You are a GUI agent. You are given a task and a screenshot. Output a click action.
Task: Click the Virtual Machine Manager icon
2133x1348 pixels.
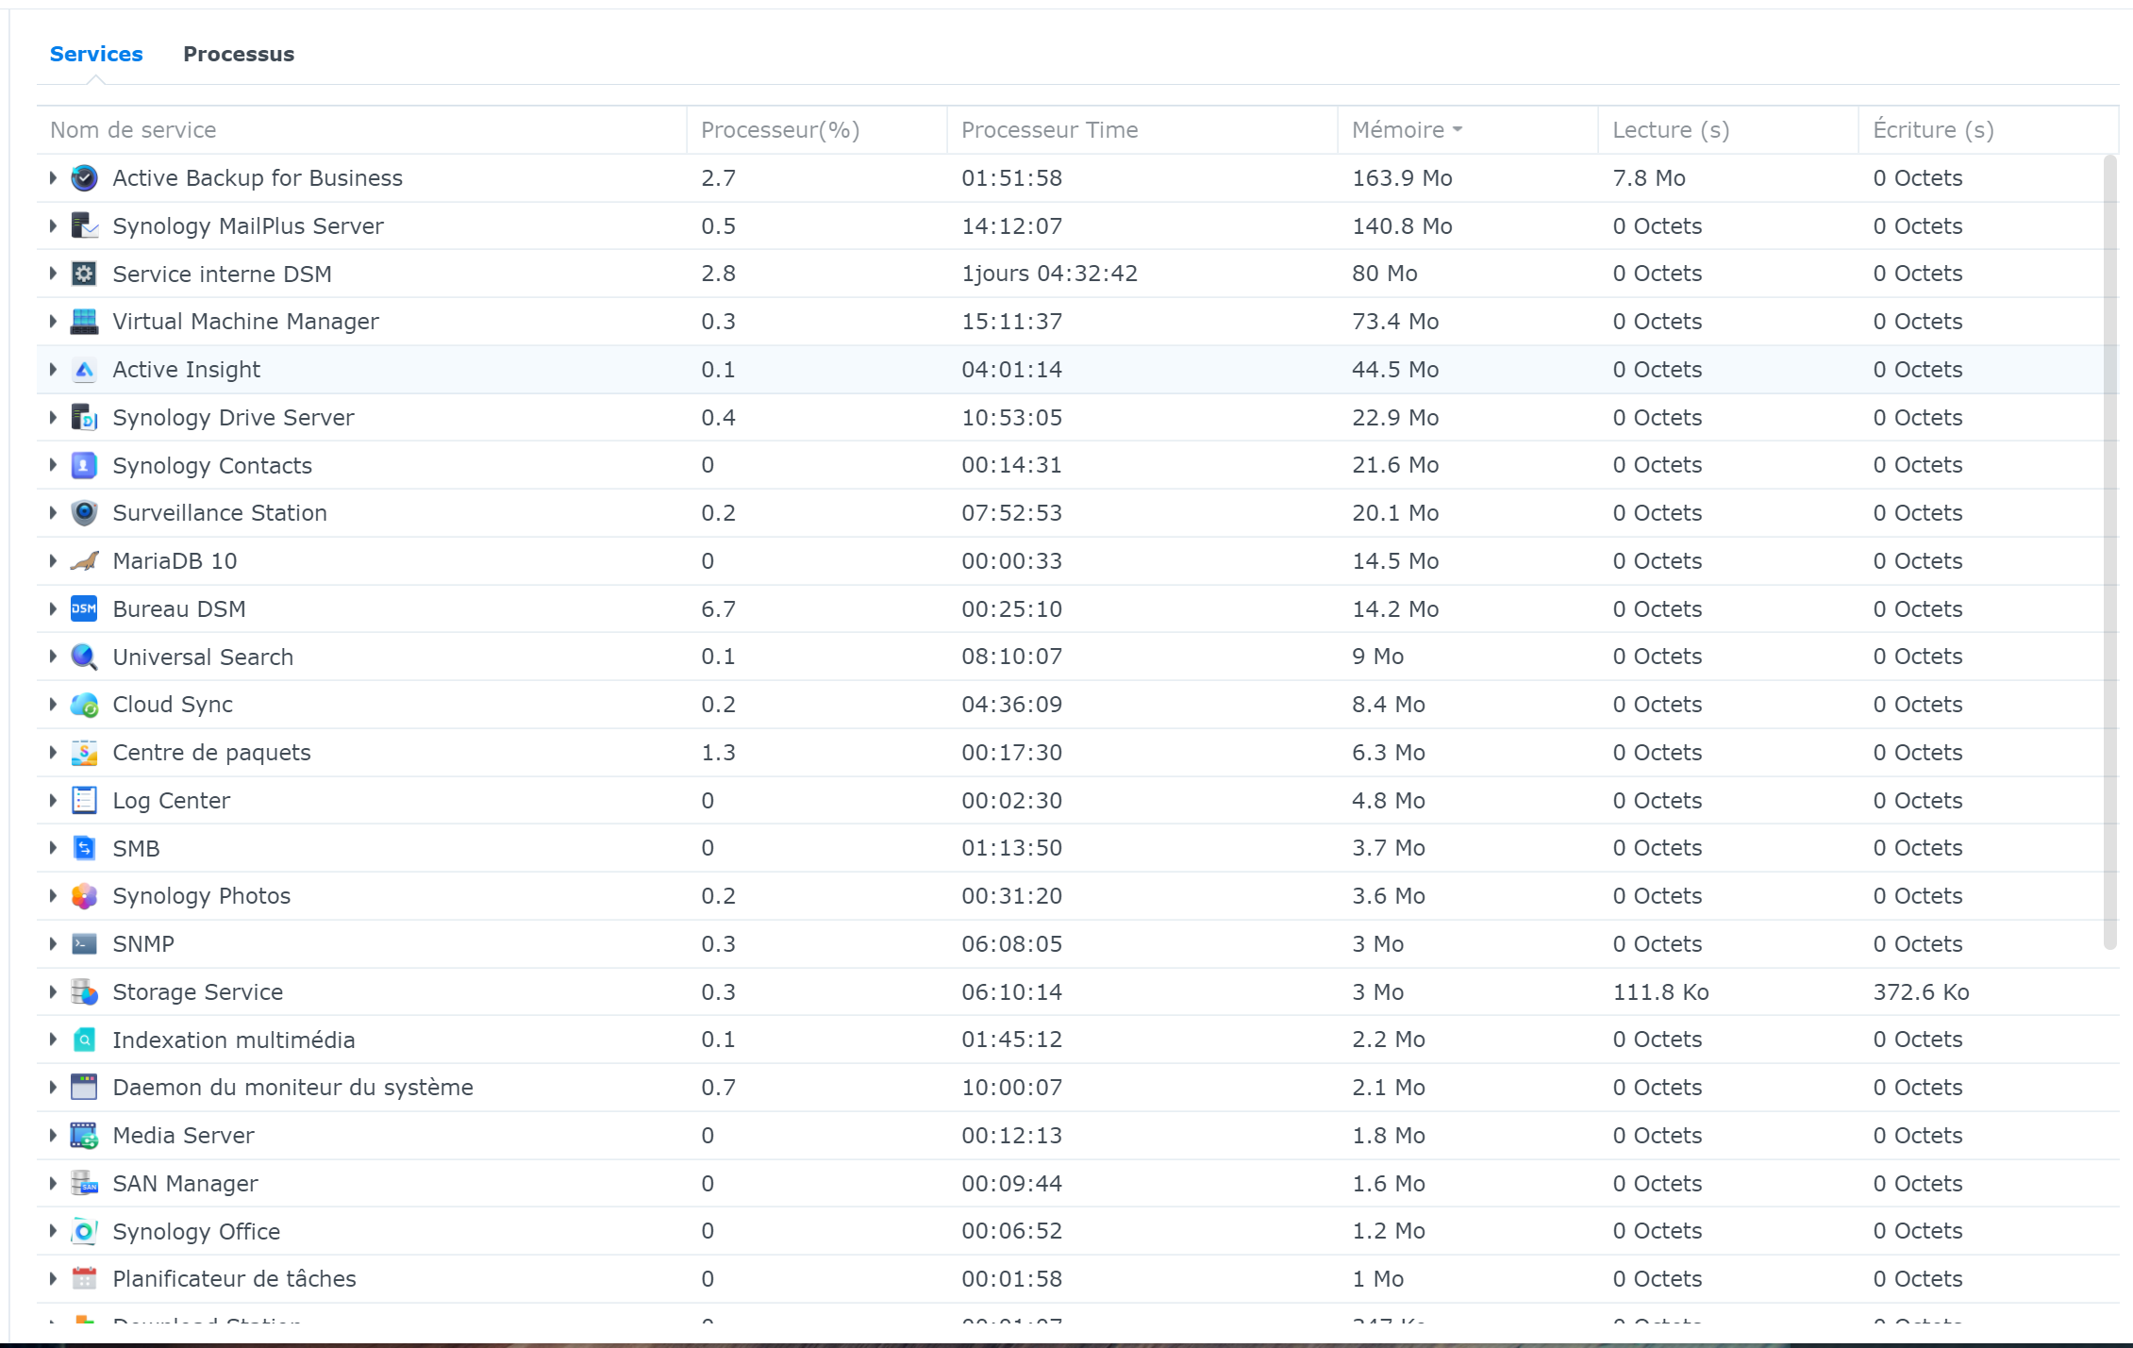click(x=84, y=322)
